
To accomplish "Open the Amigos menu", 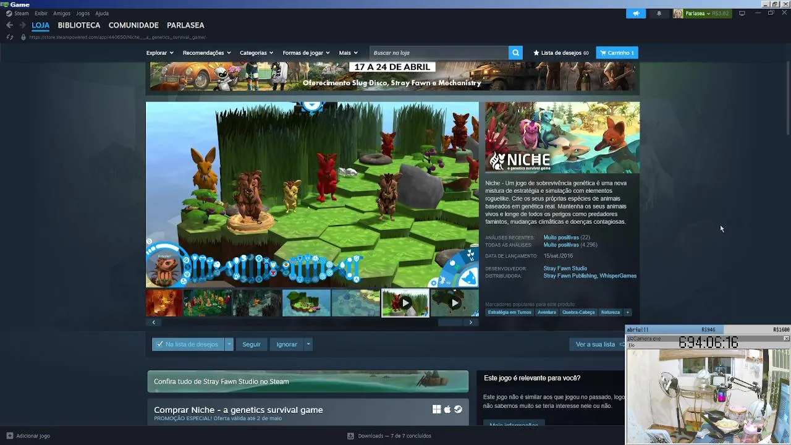I will pos(62,13).
